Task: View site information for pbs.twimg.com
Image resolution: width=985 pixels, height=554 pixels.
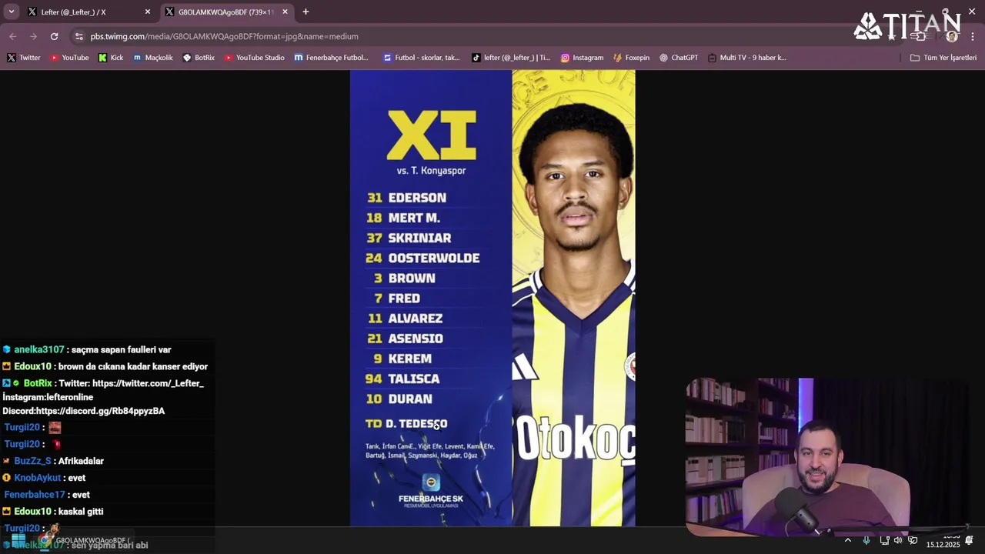Action: click(78, 36)
